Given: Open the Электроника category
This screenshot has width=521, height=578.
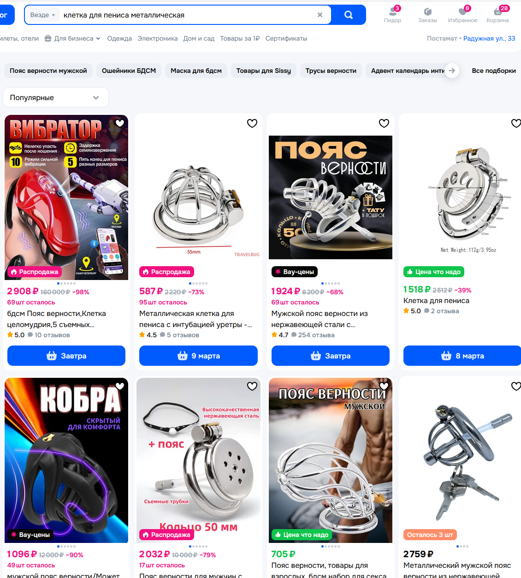Looking at the screenshot, I should click(x=157, y=38).
